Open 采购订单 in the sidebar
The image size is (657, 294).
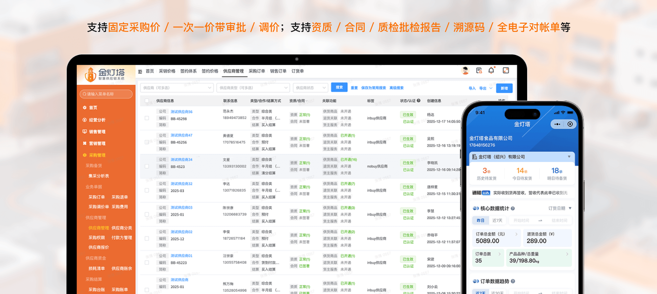(97, 197)
